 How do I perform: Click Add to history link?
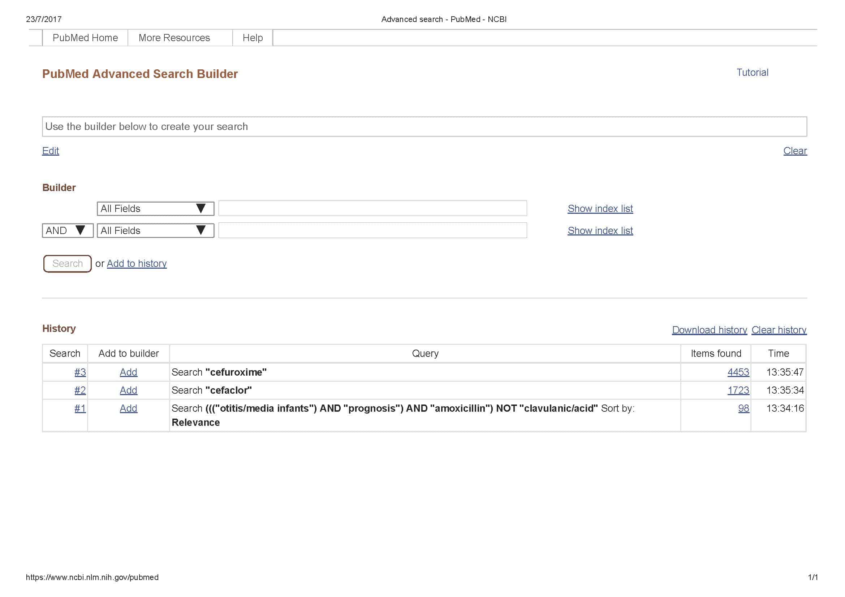point(137,263)
